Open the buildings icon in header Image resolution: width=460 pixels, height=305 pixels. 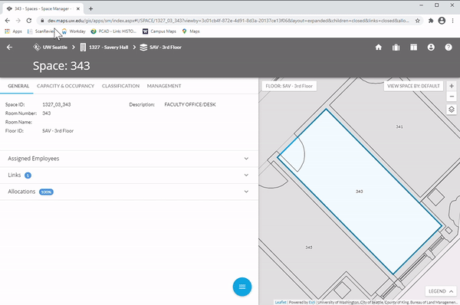tap(396, 48)
